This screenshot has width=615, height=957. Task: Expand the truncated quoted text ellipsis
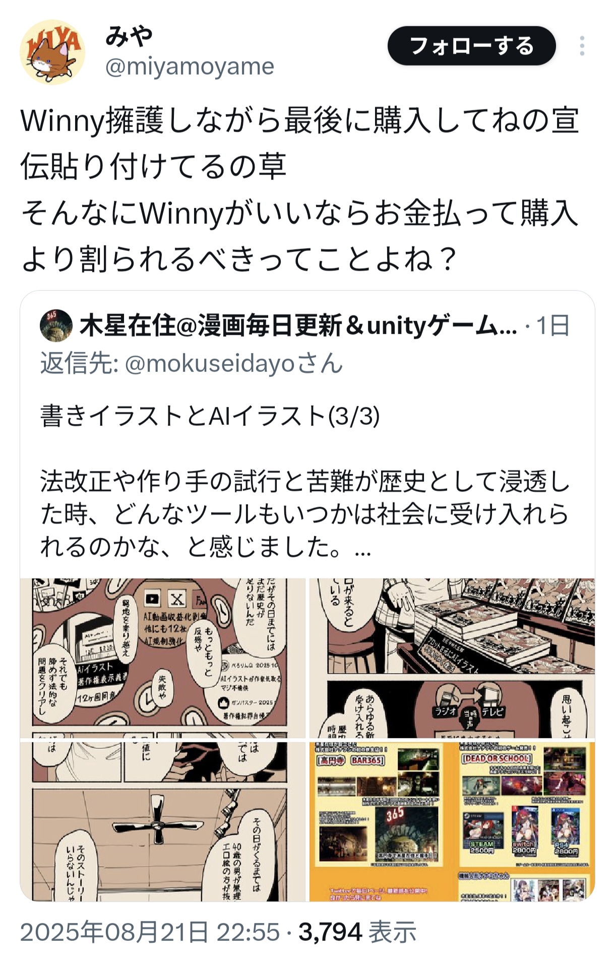pyautogui.click(x=363, y=548)
